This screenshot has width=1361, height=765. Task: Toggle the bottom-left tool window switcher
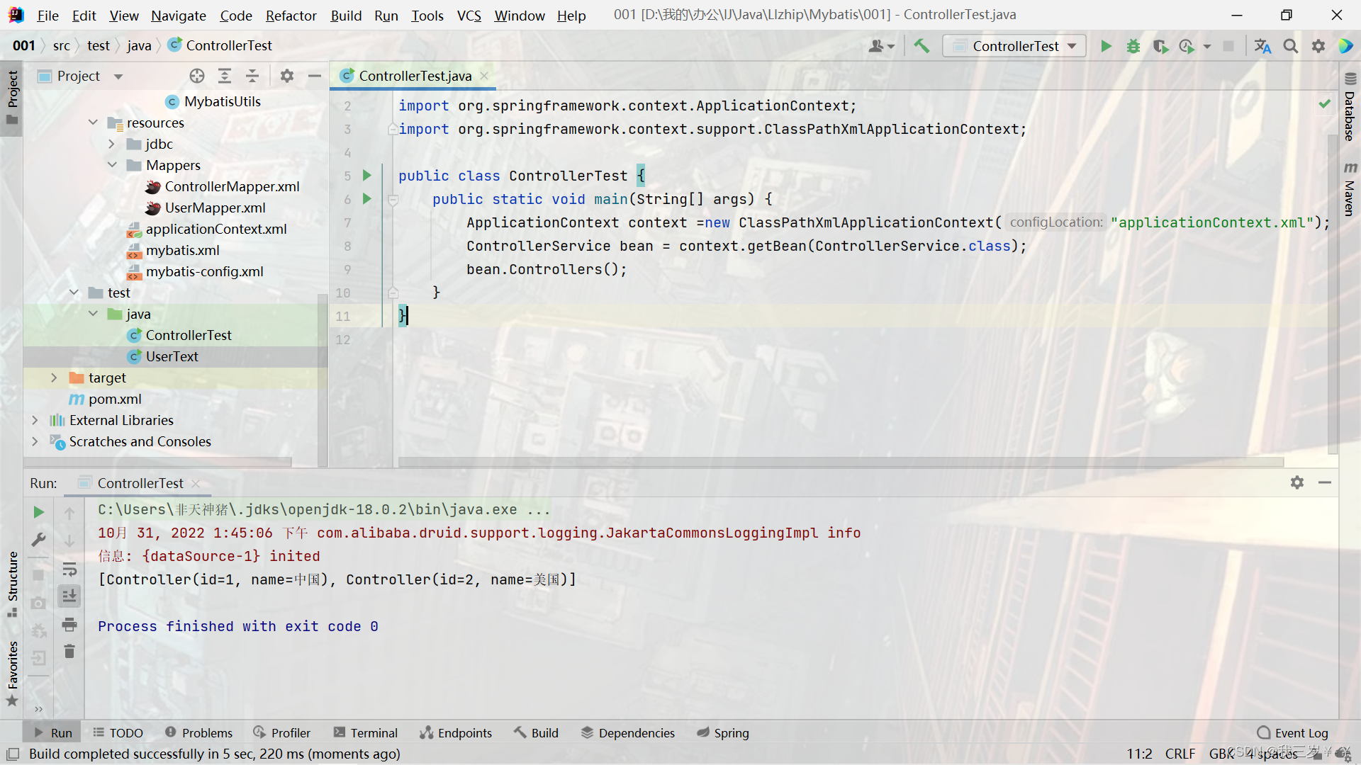point(13,754)
